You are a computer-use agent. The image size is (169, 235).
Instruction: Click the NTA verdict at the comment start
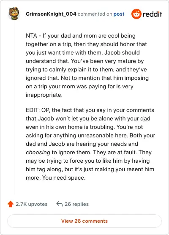click(31, 36)
